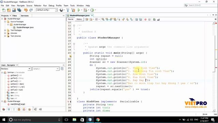The image size is (218, 123).
Task: Collapse the StudentManager project node
Action: click(x=2, y=19)
